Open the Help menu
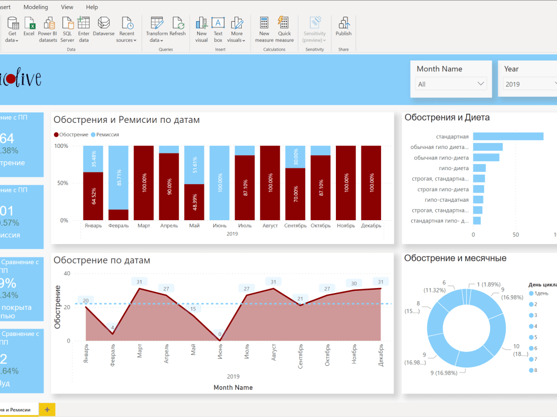The image size is (557, 417). (92, 7)
